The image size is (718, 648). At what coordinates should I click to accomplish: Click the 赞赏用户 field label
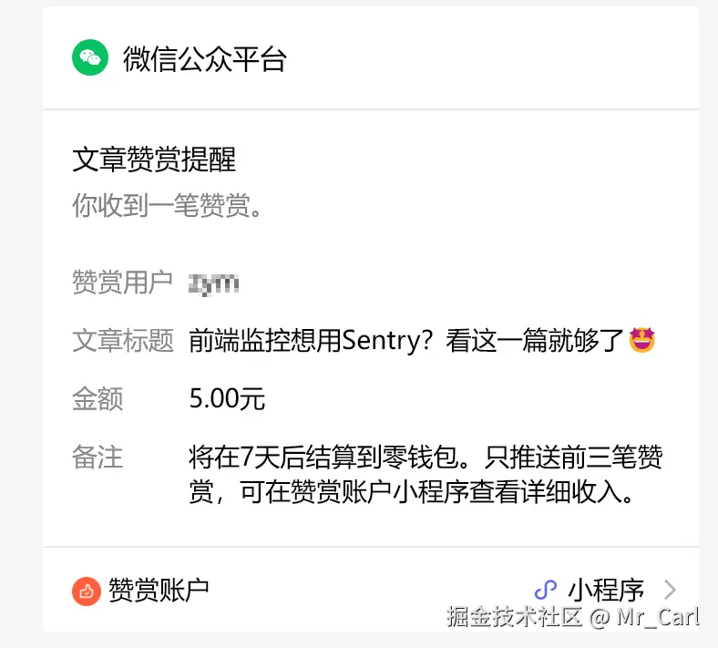pos(122,283)
